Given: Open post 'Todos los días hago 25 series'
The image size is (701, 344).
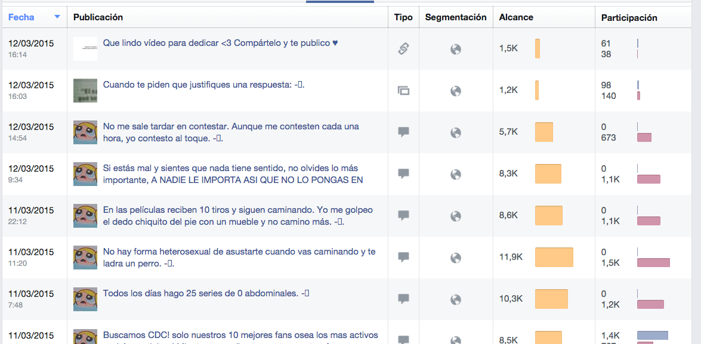Looking at the screenshot, I should click(x=206, y=293).
